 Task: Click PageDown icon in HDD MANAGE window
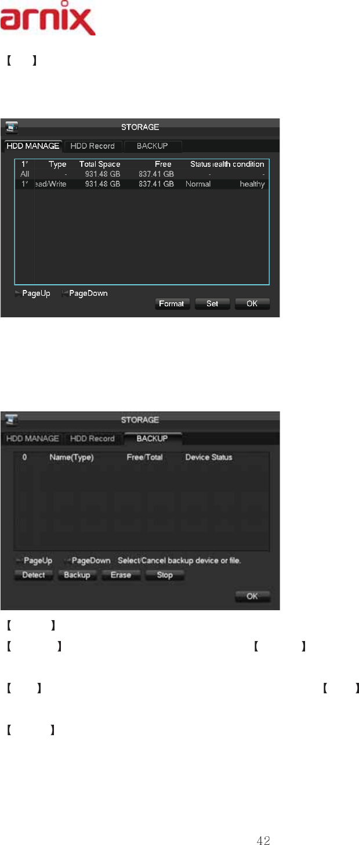tap(65, 293)
